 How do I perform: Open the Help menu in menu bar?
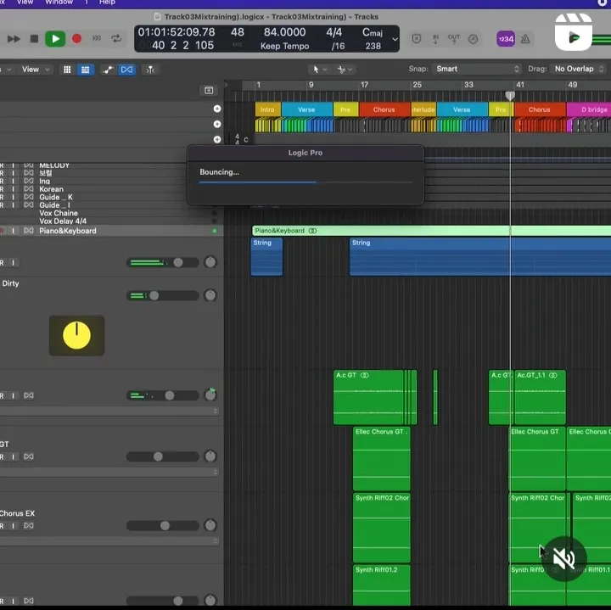click(x=107, y=3)
